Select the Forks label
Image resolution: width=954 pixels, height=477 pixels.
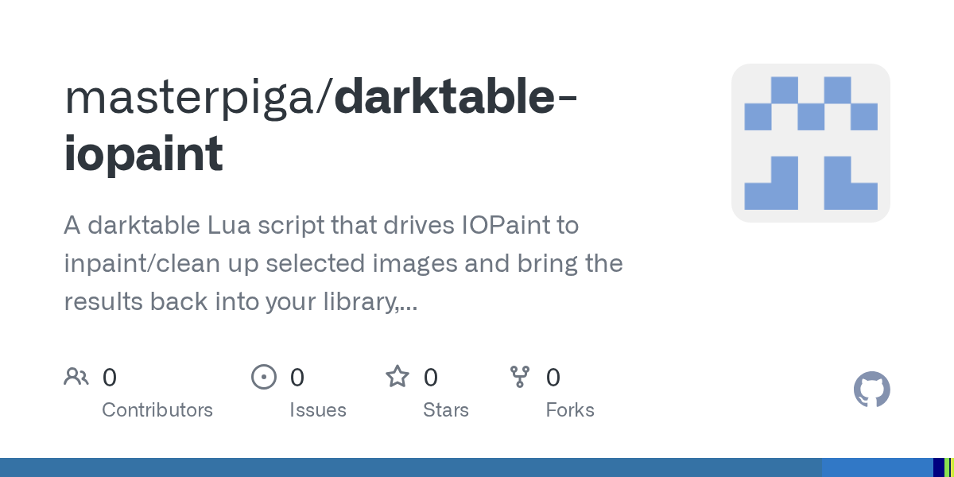point(570,410)
